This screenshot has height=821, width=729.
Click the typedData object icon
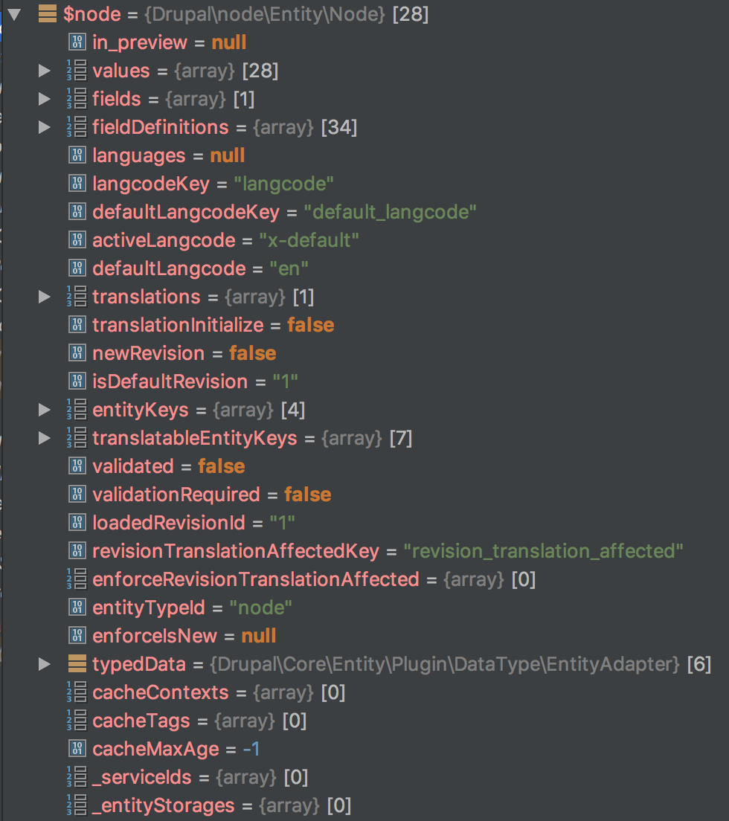pyautogui.click(x=77, y=664)
